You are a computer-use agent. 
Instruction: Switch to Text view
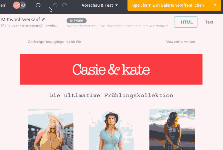(209, 22)
